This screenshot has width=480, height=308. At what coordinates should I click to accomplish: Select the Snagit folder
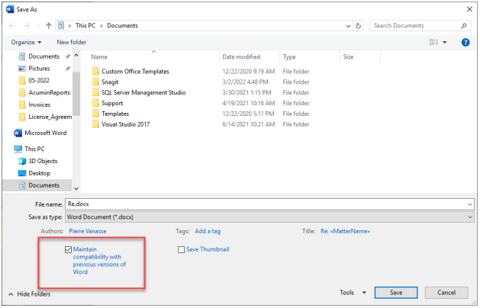(110, 82)
